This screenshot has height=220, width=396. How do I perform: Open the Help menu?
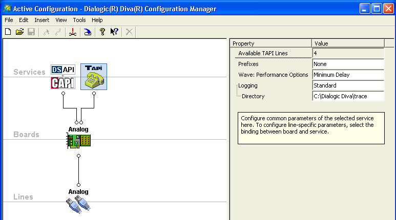(x=97, y=20)
